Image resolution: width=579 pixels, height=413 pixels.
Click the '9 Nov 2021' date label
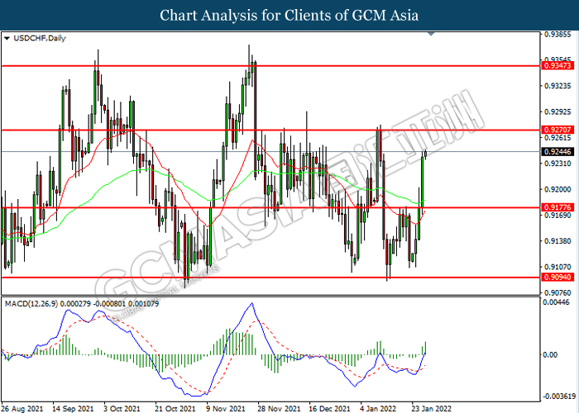(x=226, y=409)
